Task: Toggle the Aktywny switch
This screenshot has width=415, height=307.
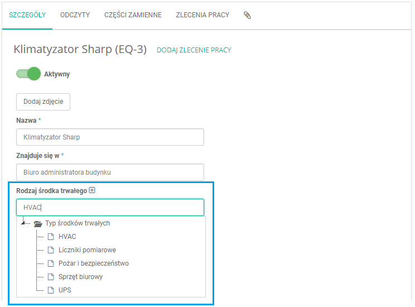Action: tap(28, 74)
